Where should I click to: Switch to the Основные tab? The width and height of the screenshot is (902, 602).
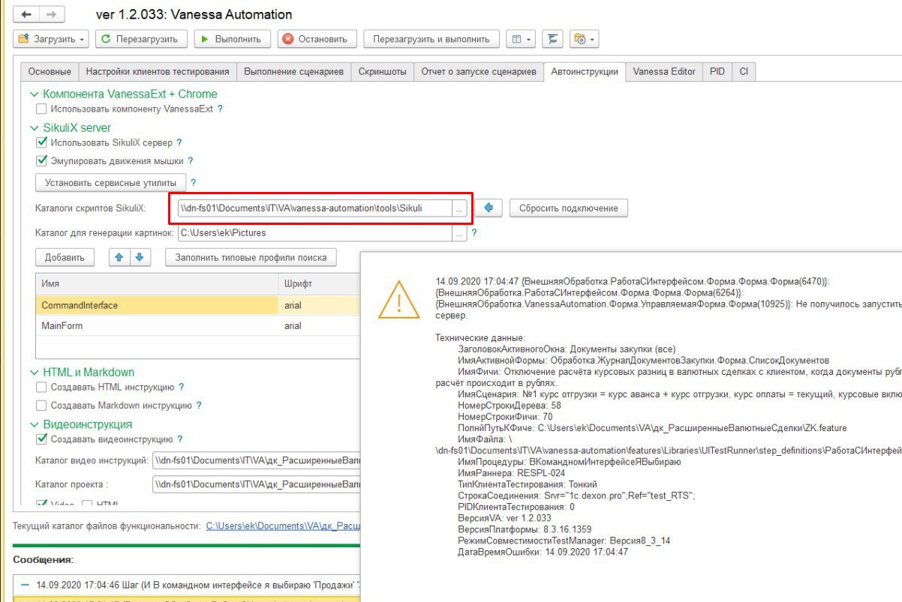click(x=50, y=71)
